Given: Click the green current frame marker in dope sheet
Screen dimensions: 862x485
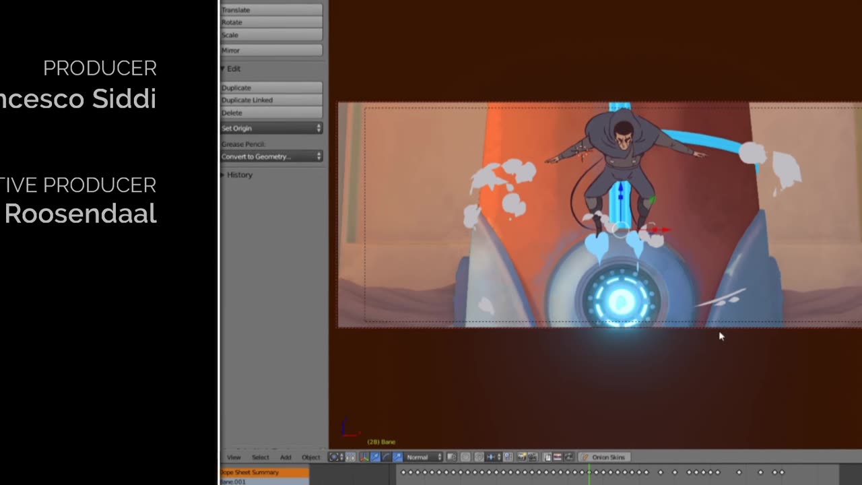Looking at the screenshot, I should (589, 474).
